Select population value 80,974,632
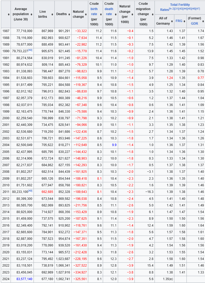205x283 pixels. [24, 65]
